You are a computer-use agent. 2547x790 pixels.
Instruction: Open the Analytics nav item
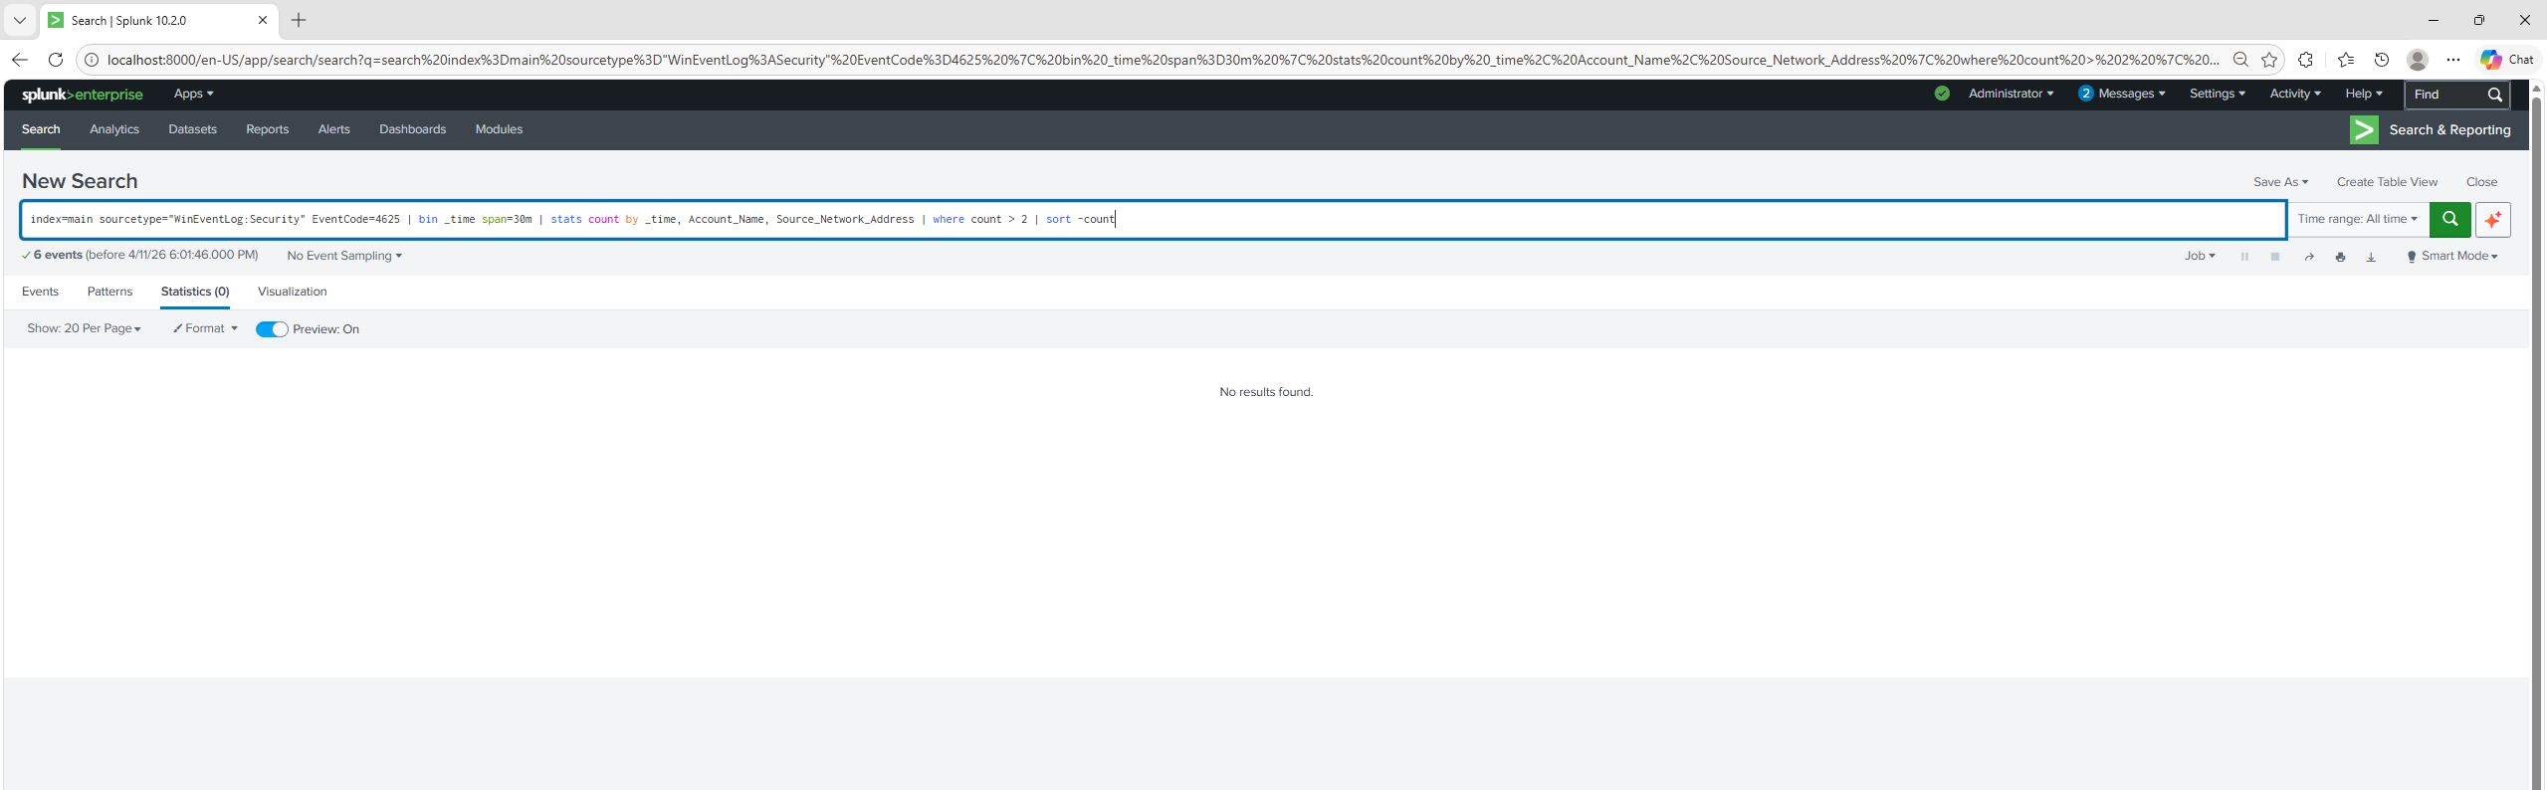tap(114, 129)
